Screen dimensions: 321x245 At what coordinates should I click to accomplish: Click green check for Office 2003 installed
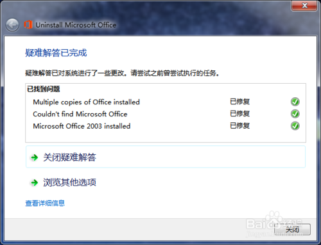tap(295, 126)
